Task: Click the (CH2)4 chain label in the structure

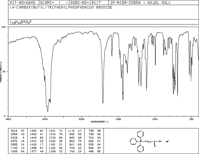Action: pos(147,141)
